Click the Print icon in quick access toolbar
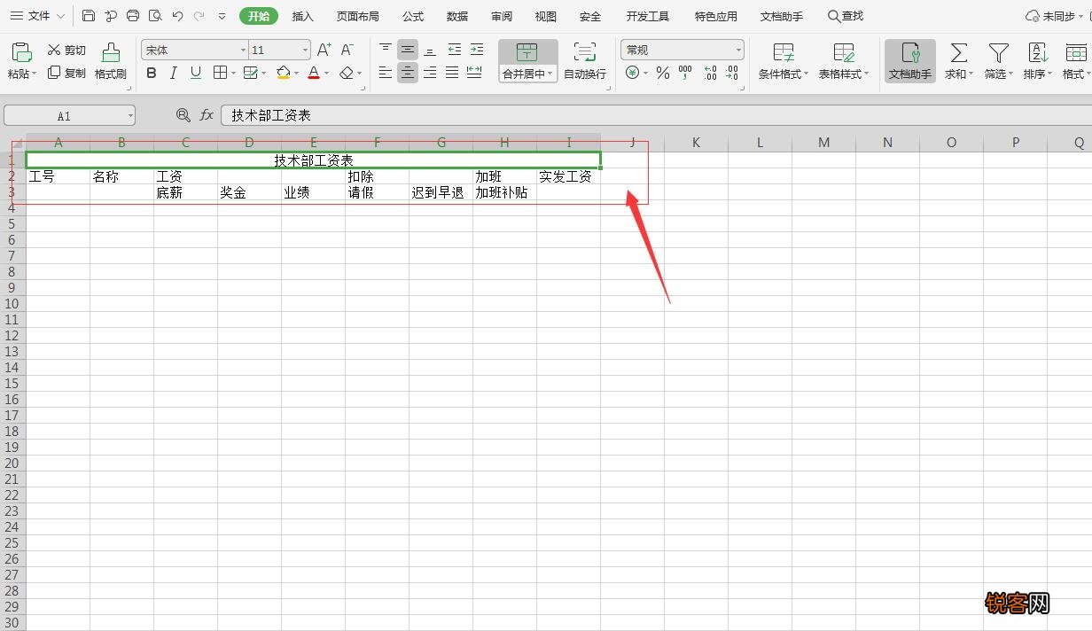Viewport: 1092px width, 631px height. pyautogui.click(x=133, y=16)
